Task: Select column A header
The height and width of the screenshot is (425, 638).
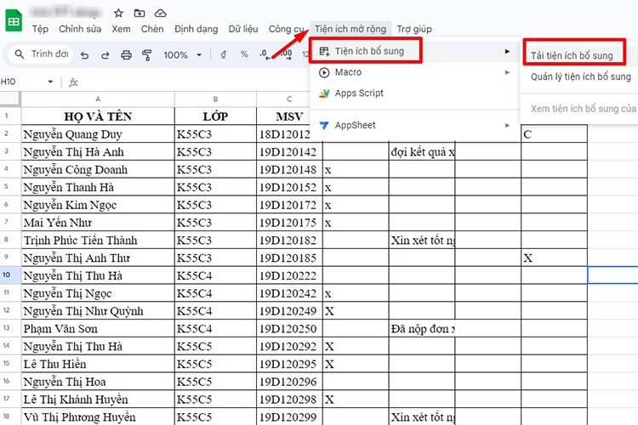Action: [98, 99]
